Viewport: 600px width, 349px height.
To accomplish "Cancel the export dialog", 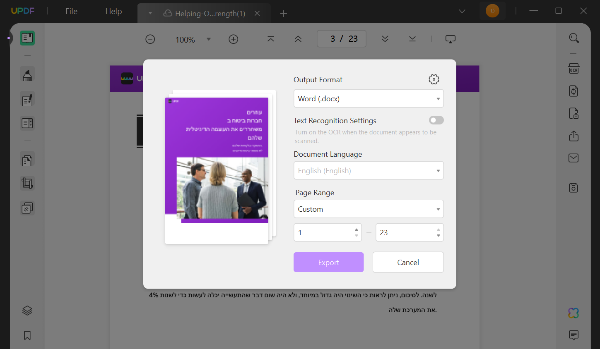I will (x=408, y=262).
